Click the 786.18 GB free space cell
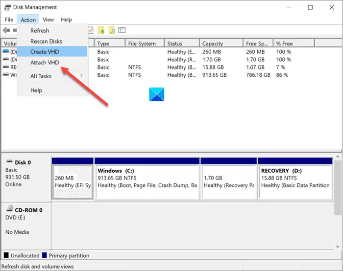343x271 pixels. (x=258, y=75)
